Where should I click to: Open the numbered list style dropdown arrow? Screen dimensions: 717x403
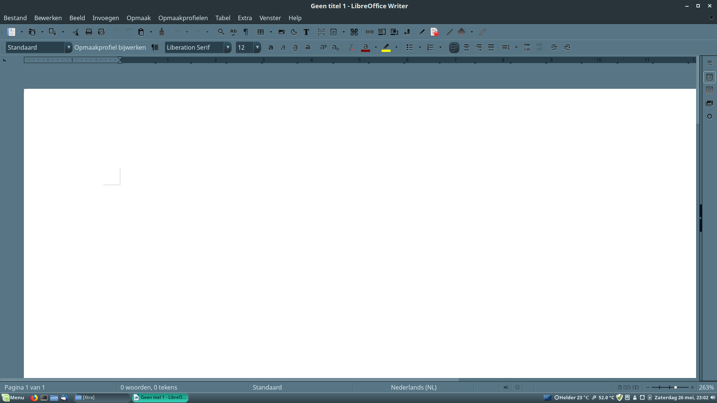pos(440,47)
